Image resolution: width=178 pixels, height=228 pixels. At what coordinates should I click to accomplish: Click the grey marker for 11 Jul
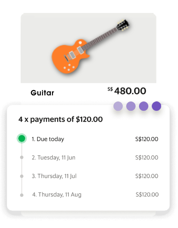coord(22,176)
